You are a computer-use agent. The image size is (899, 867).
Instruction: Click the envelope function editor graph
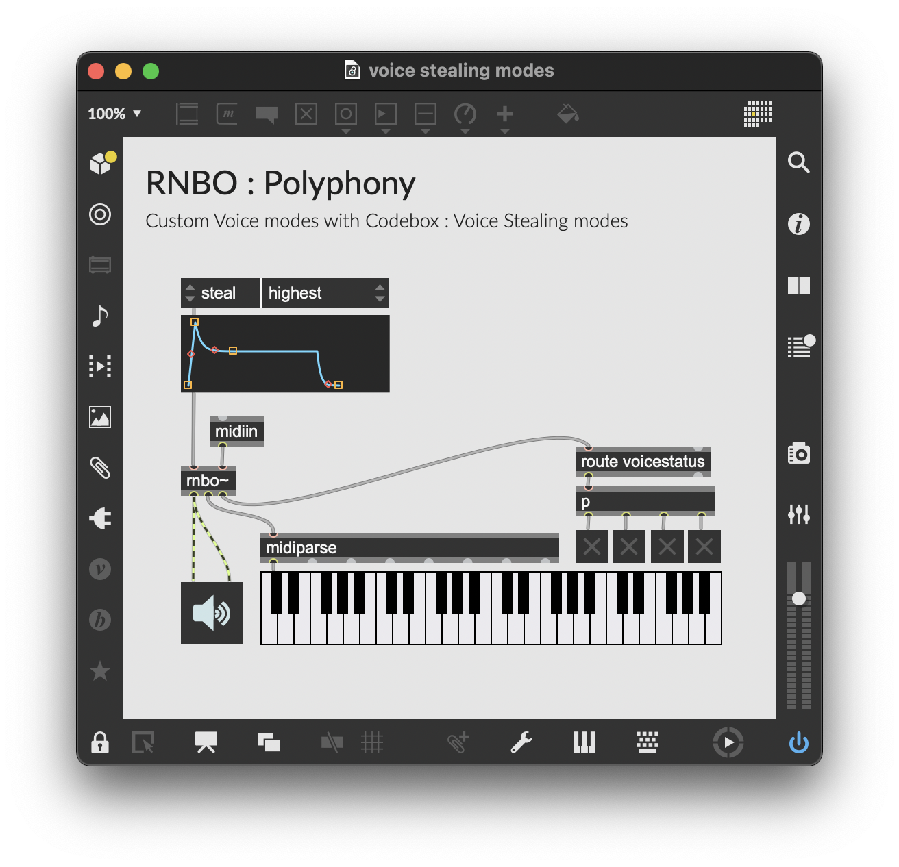click(x=285, y=354)
